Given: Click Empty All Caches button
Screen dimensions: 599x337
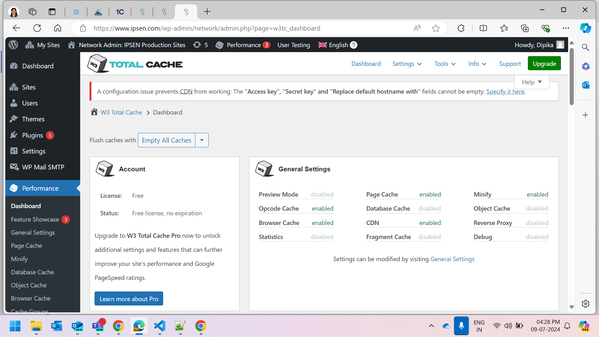Looking at the screenshot, I should [166, 140].
